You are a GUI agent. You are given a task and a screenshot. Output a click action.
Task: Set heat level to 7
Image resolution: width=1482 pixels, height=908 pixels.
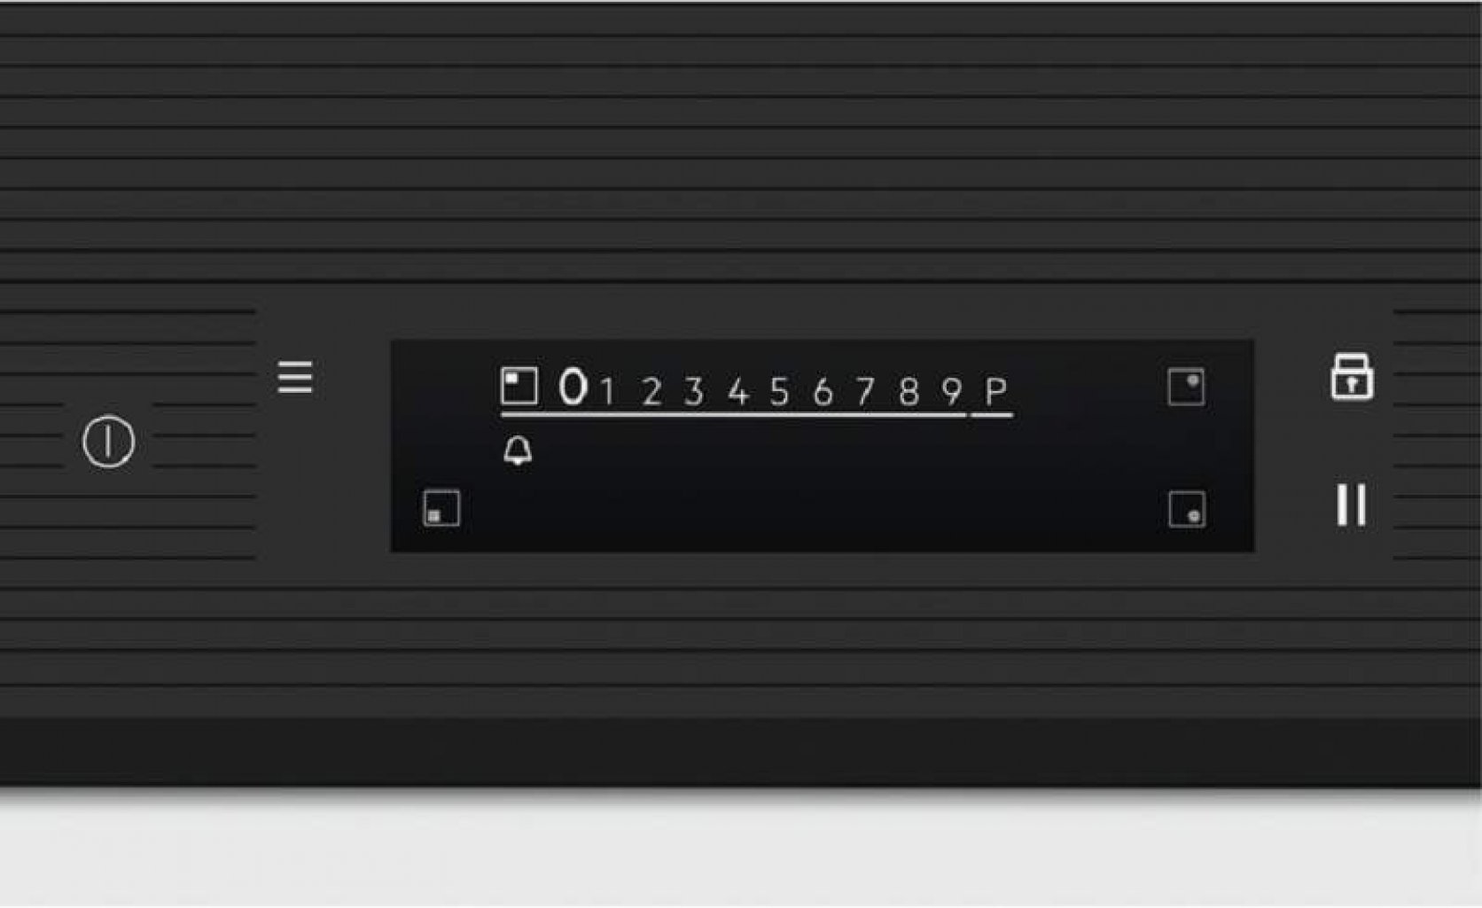click(865, 391)
